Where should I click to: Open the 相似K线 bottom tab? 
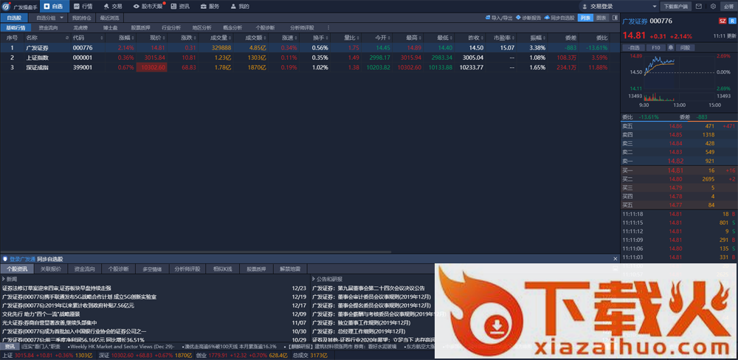pos(223,269)
